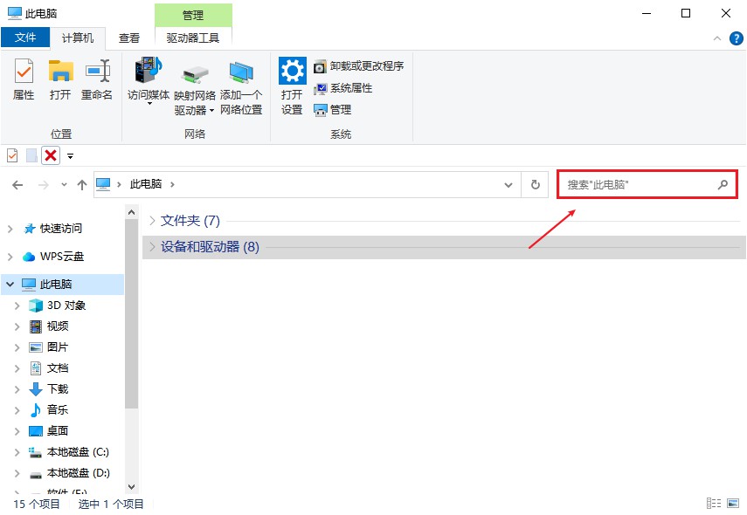747x515 pixels.
Task: Click the navigation pane scroll down arrow
Action: 132,486
